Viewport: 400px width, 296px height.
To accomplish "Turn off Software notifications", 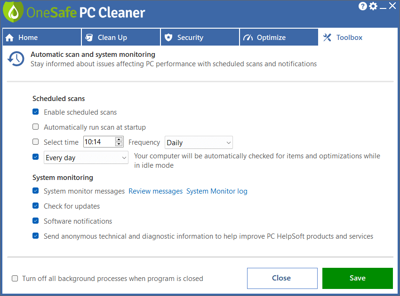I will [36, 221].
